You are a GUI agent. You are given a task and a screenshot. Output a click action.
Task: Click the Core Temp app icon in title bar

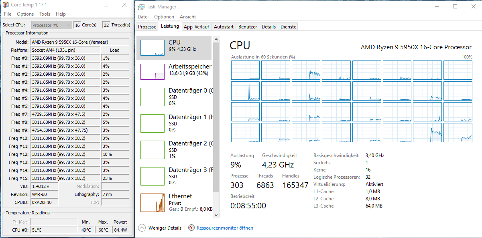tap(6, 5)
